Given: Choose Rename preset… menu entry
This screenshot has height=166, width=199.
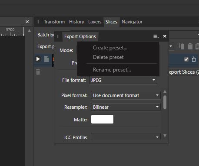Looking at the screenshot, I should coord(112,70).
